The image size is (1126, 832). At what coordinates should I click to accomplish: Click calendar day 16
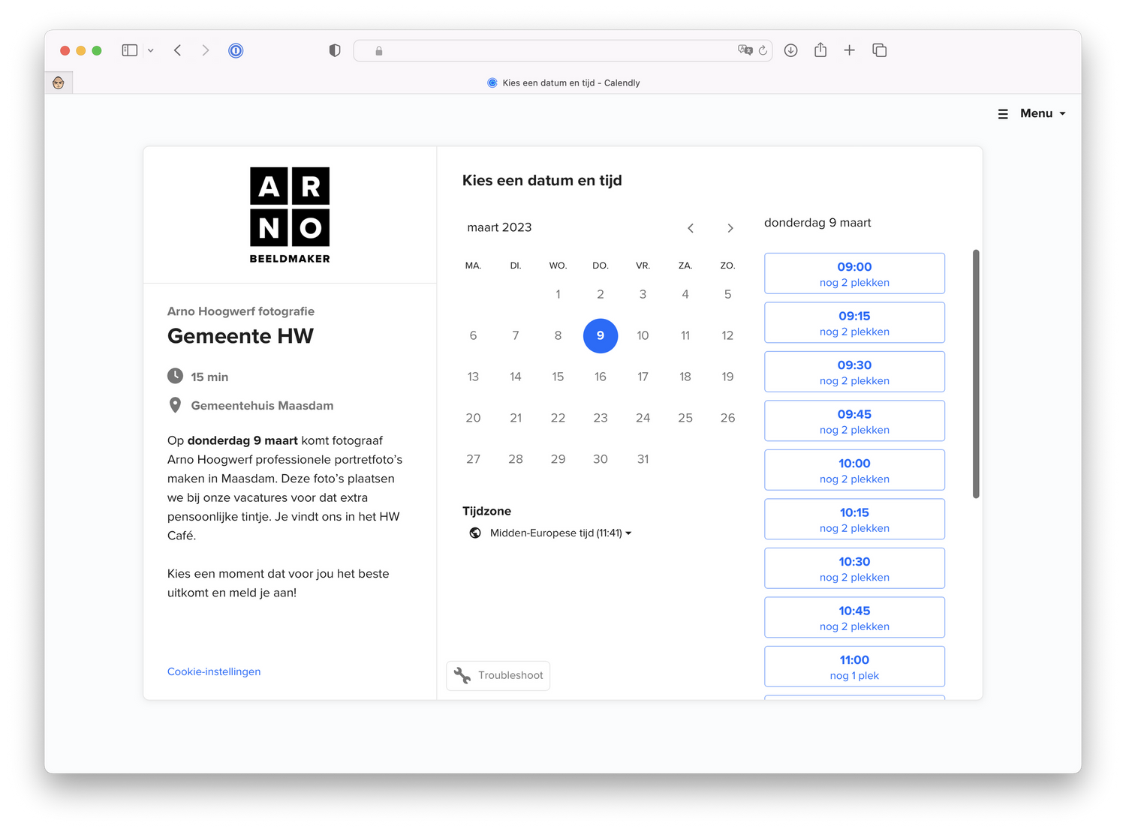tap(601, 377)
